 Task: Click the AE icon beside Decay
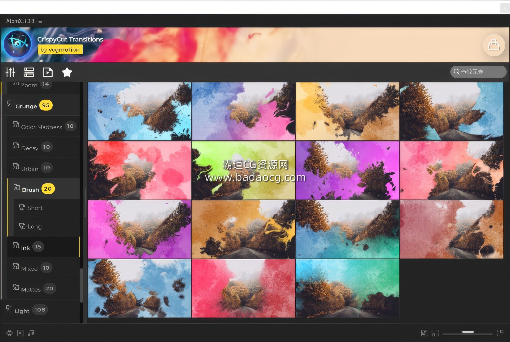coord(16,146)
